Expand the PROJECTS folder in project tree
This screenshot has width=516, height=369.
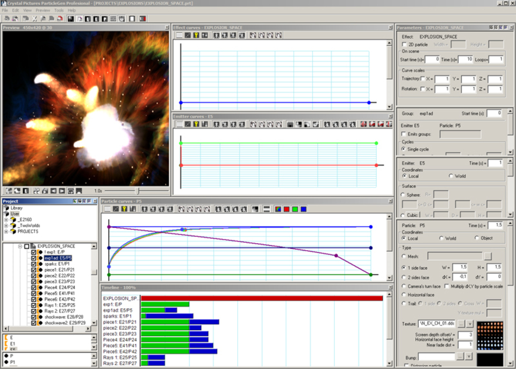tap(6, 231)
